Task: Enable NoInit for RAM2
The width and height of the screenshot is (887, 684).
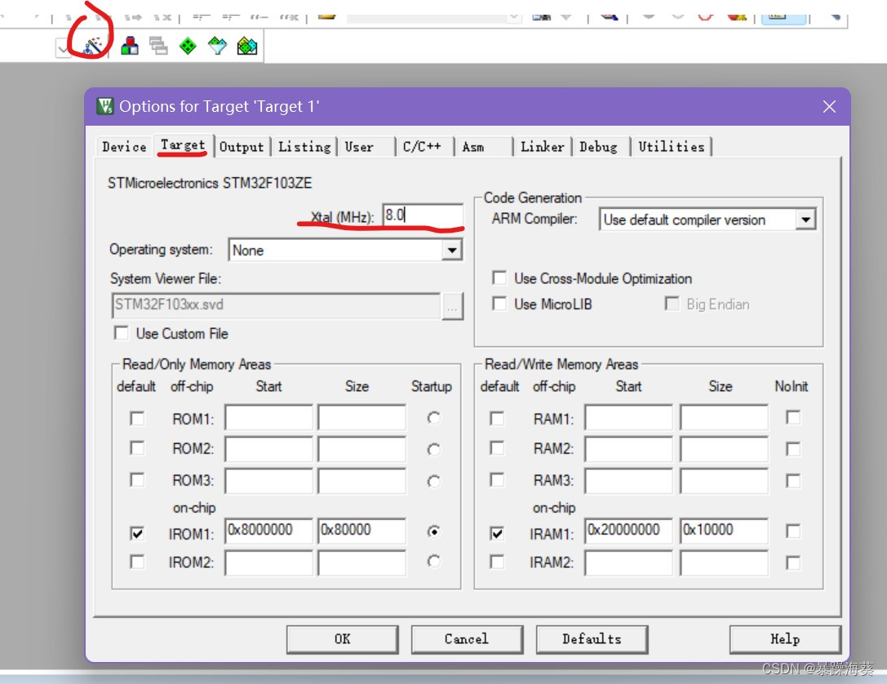Action: coord(793,449)
